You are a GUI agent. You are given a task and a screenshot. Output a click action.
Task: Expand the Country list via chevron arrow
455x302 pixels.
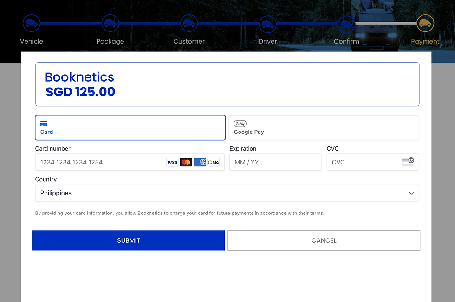(x=411, y=193)
